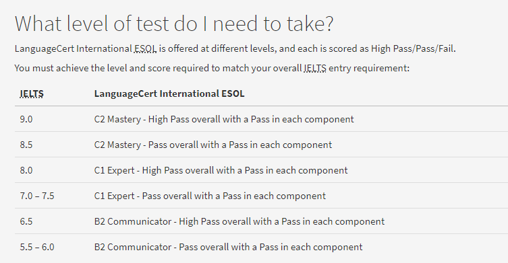Click the sentence about High Pass/Pass/Fail scoring
The image size is (508, 263).
tap(235, 49)
